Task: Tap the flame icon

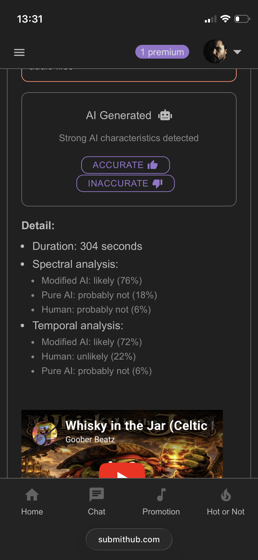Action: pos(226,495)
